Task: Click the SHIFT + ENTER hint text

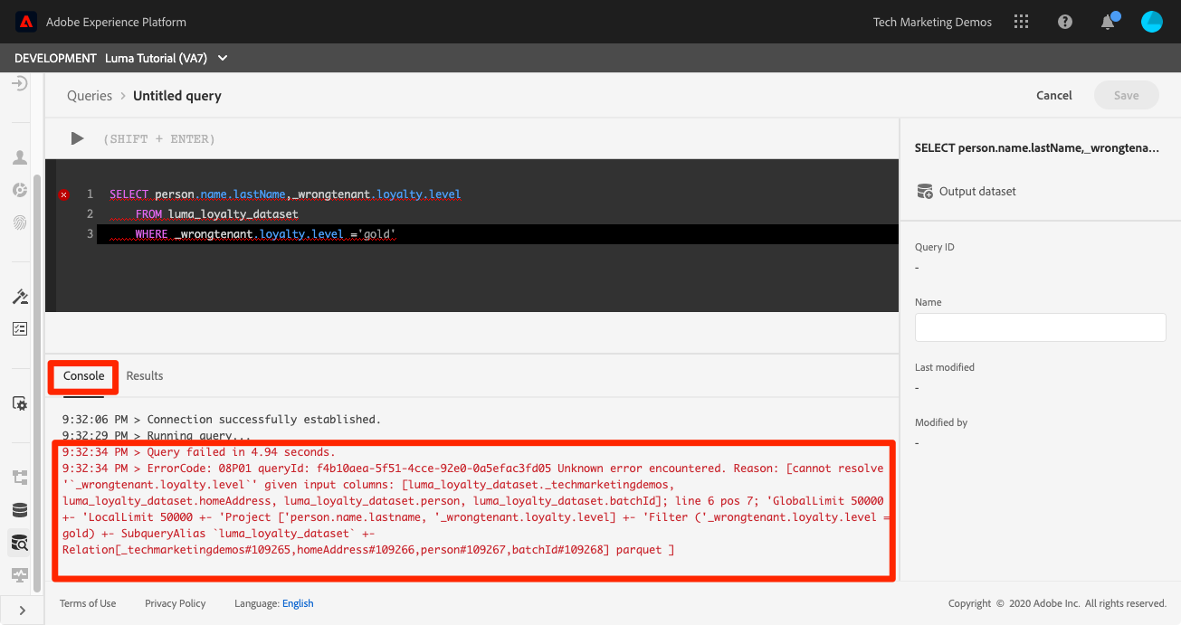Action: [x=158, y=139]
